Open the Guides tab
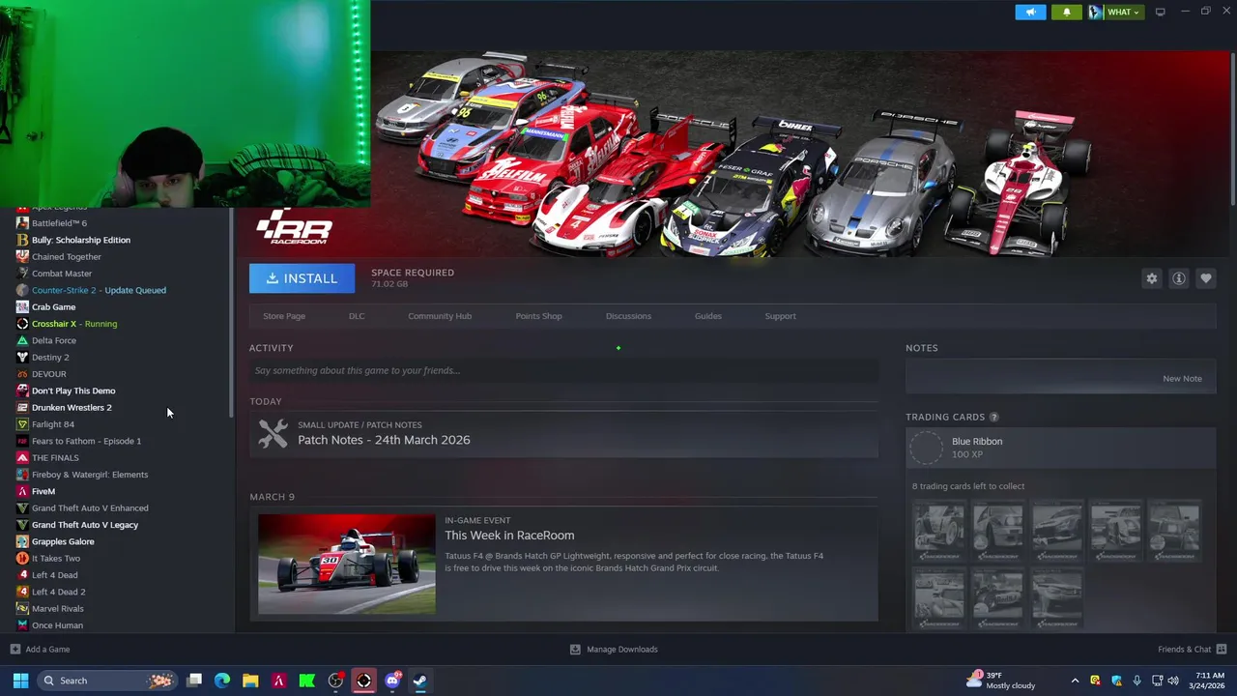The height and width of the screenshot is (696, 1237). [708, 316]
